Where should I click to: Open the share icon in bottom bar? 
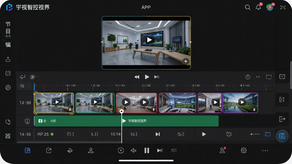[49, 150]
